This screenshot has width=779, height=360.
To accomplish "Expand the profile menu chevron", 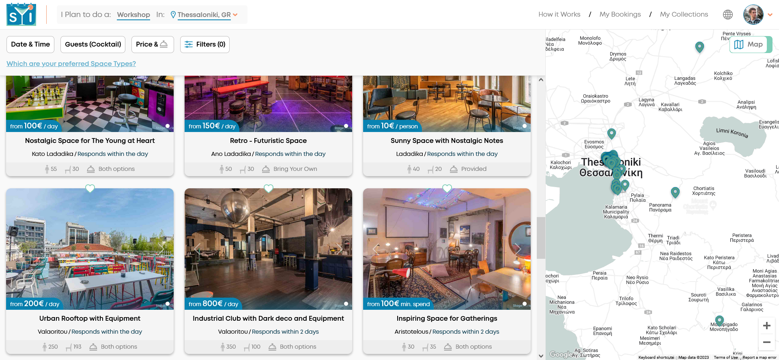I will [x=770, y=15].
